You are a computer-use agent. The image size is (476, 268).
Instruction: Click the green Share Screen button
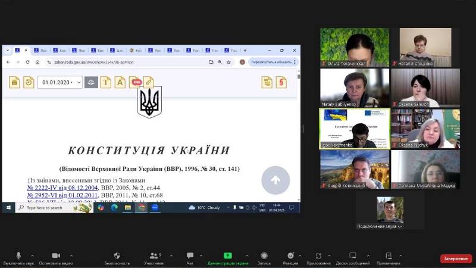228,258
